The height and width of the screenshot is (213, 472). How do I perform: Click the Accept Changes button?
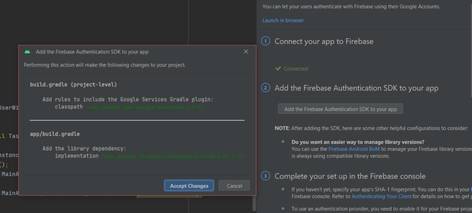tap(189, 186)
